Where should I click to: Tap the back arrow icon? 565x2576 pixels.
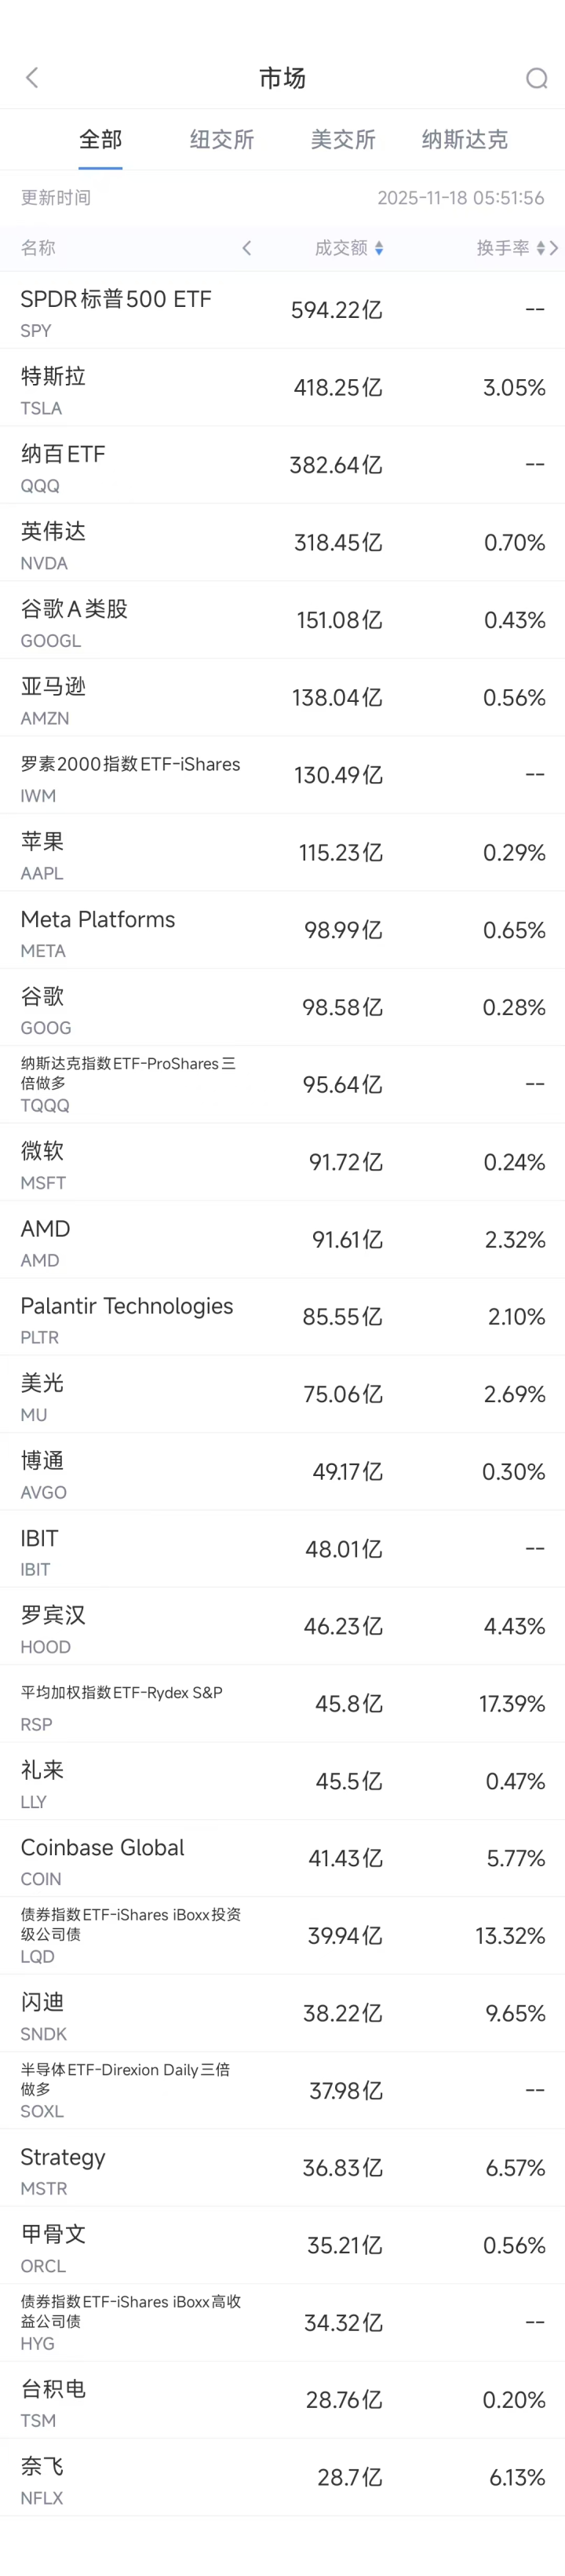point(32,78)
